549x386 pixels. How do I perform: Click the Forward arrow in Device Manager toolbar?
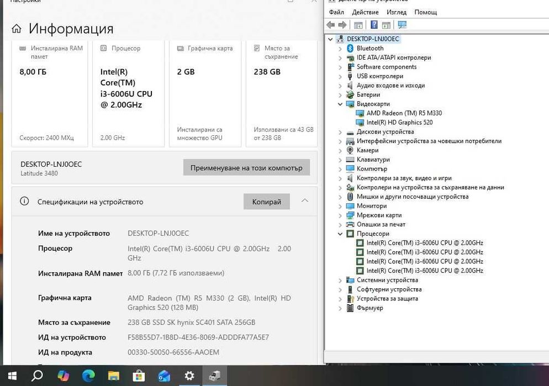point(342,25)
